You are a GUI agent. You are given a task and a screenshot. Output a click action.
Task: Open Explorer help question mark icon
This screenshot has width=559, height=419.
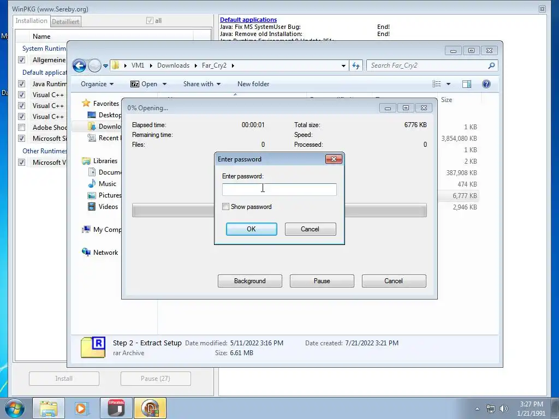[486, 84]
